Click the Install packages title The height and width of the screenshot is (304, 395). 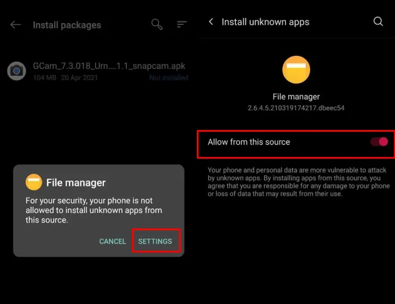(67, 25)
